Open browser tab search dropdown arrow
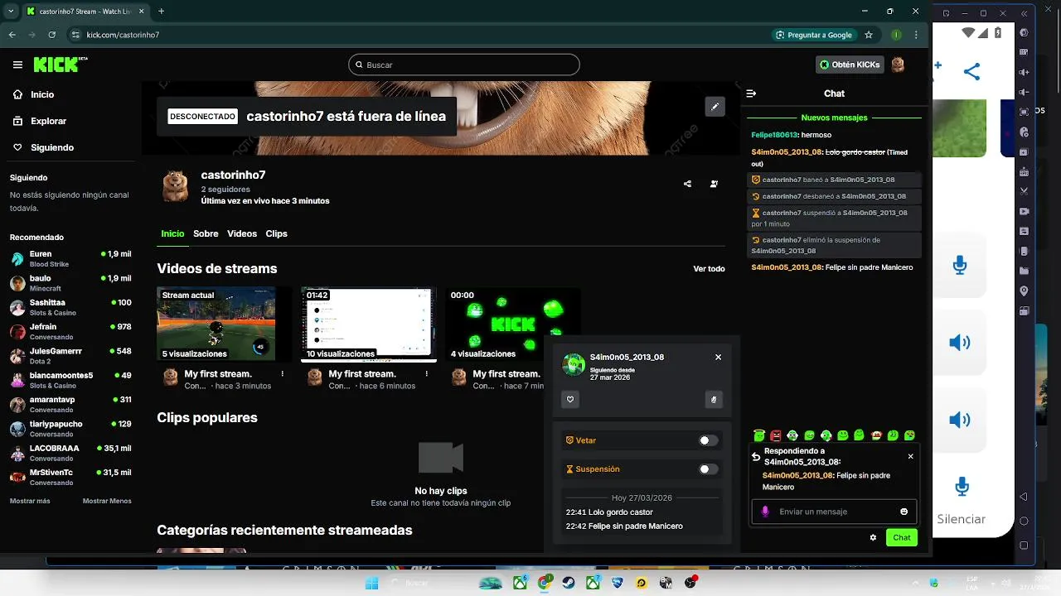1061x596 pixels. [x=12, y=12]
